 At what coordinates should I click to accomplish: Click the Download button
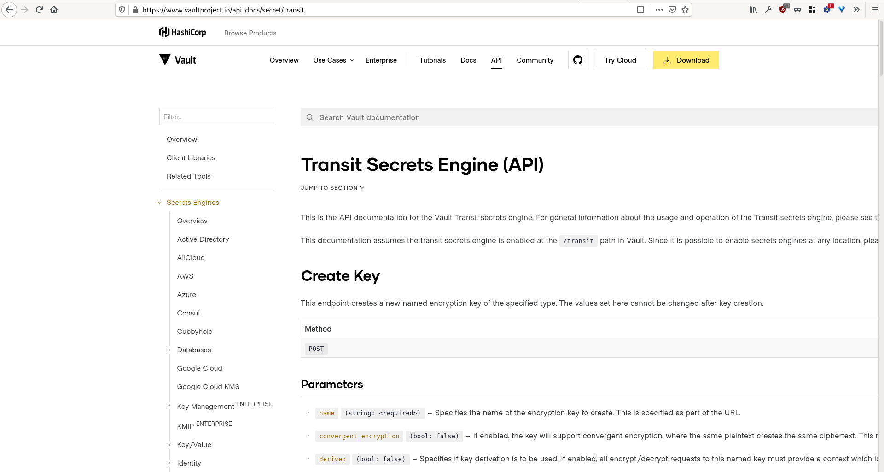click(686, 60)
